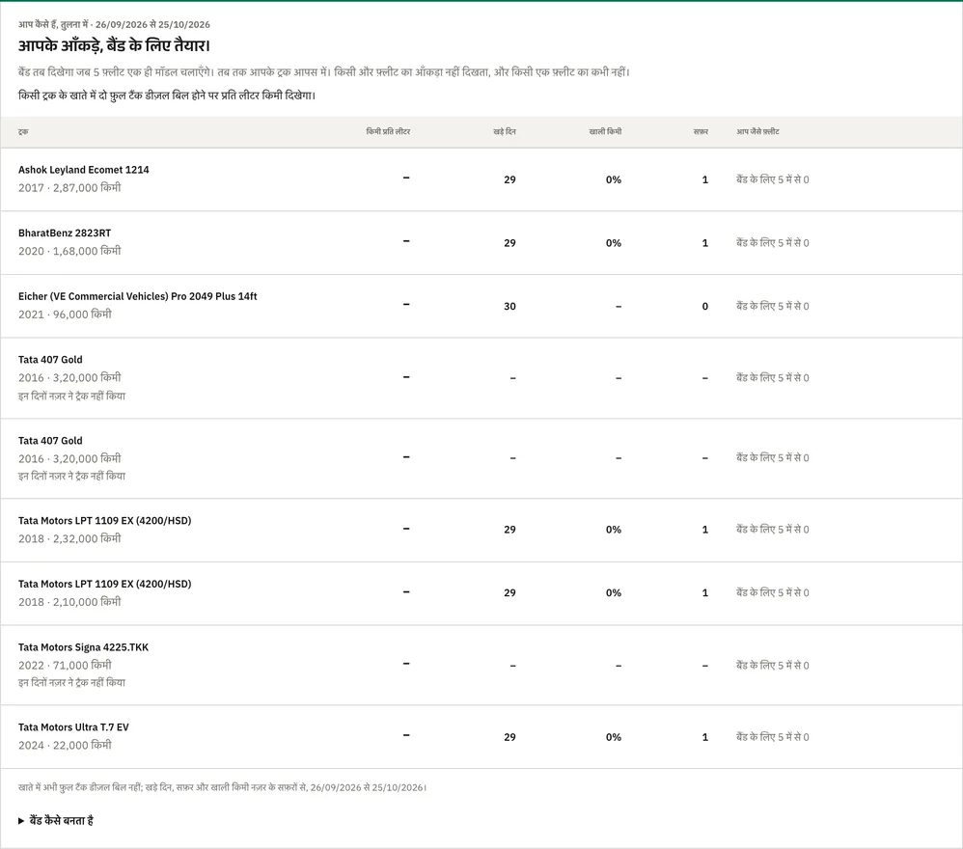Click the trips value 1 in the Ultra T.7 EV row
Image resolution: width=963 pixels, height=849 pixels.
[x=705, y=737]
